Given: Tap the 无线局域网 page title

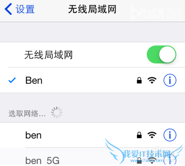Looking at the screenshot, I should [x=92, y=9].
